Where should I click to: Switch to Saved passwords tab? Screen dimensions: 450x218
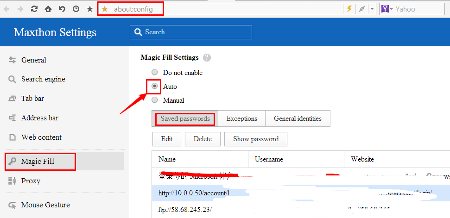pos(185,118)
